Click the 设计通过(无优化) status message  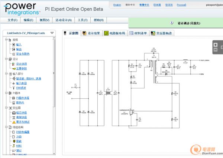(x=189, y=23)
